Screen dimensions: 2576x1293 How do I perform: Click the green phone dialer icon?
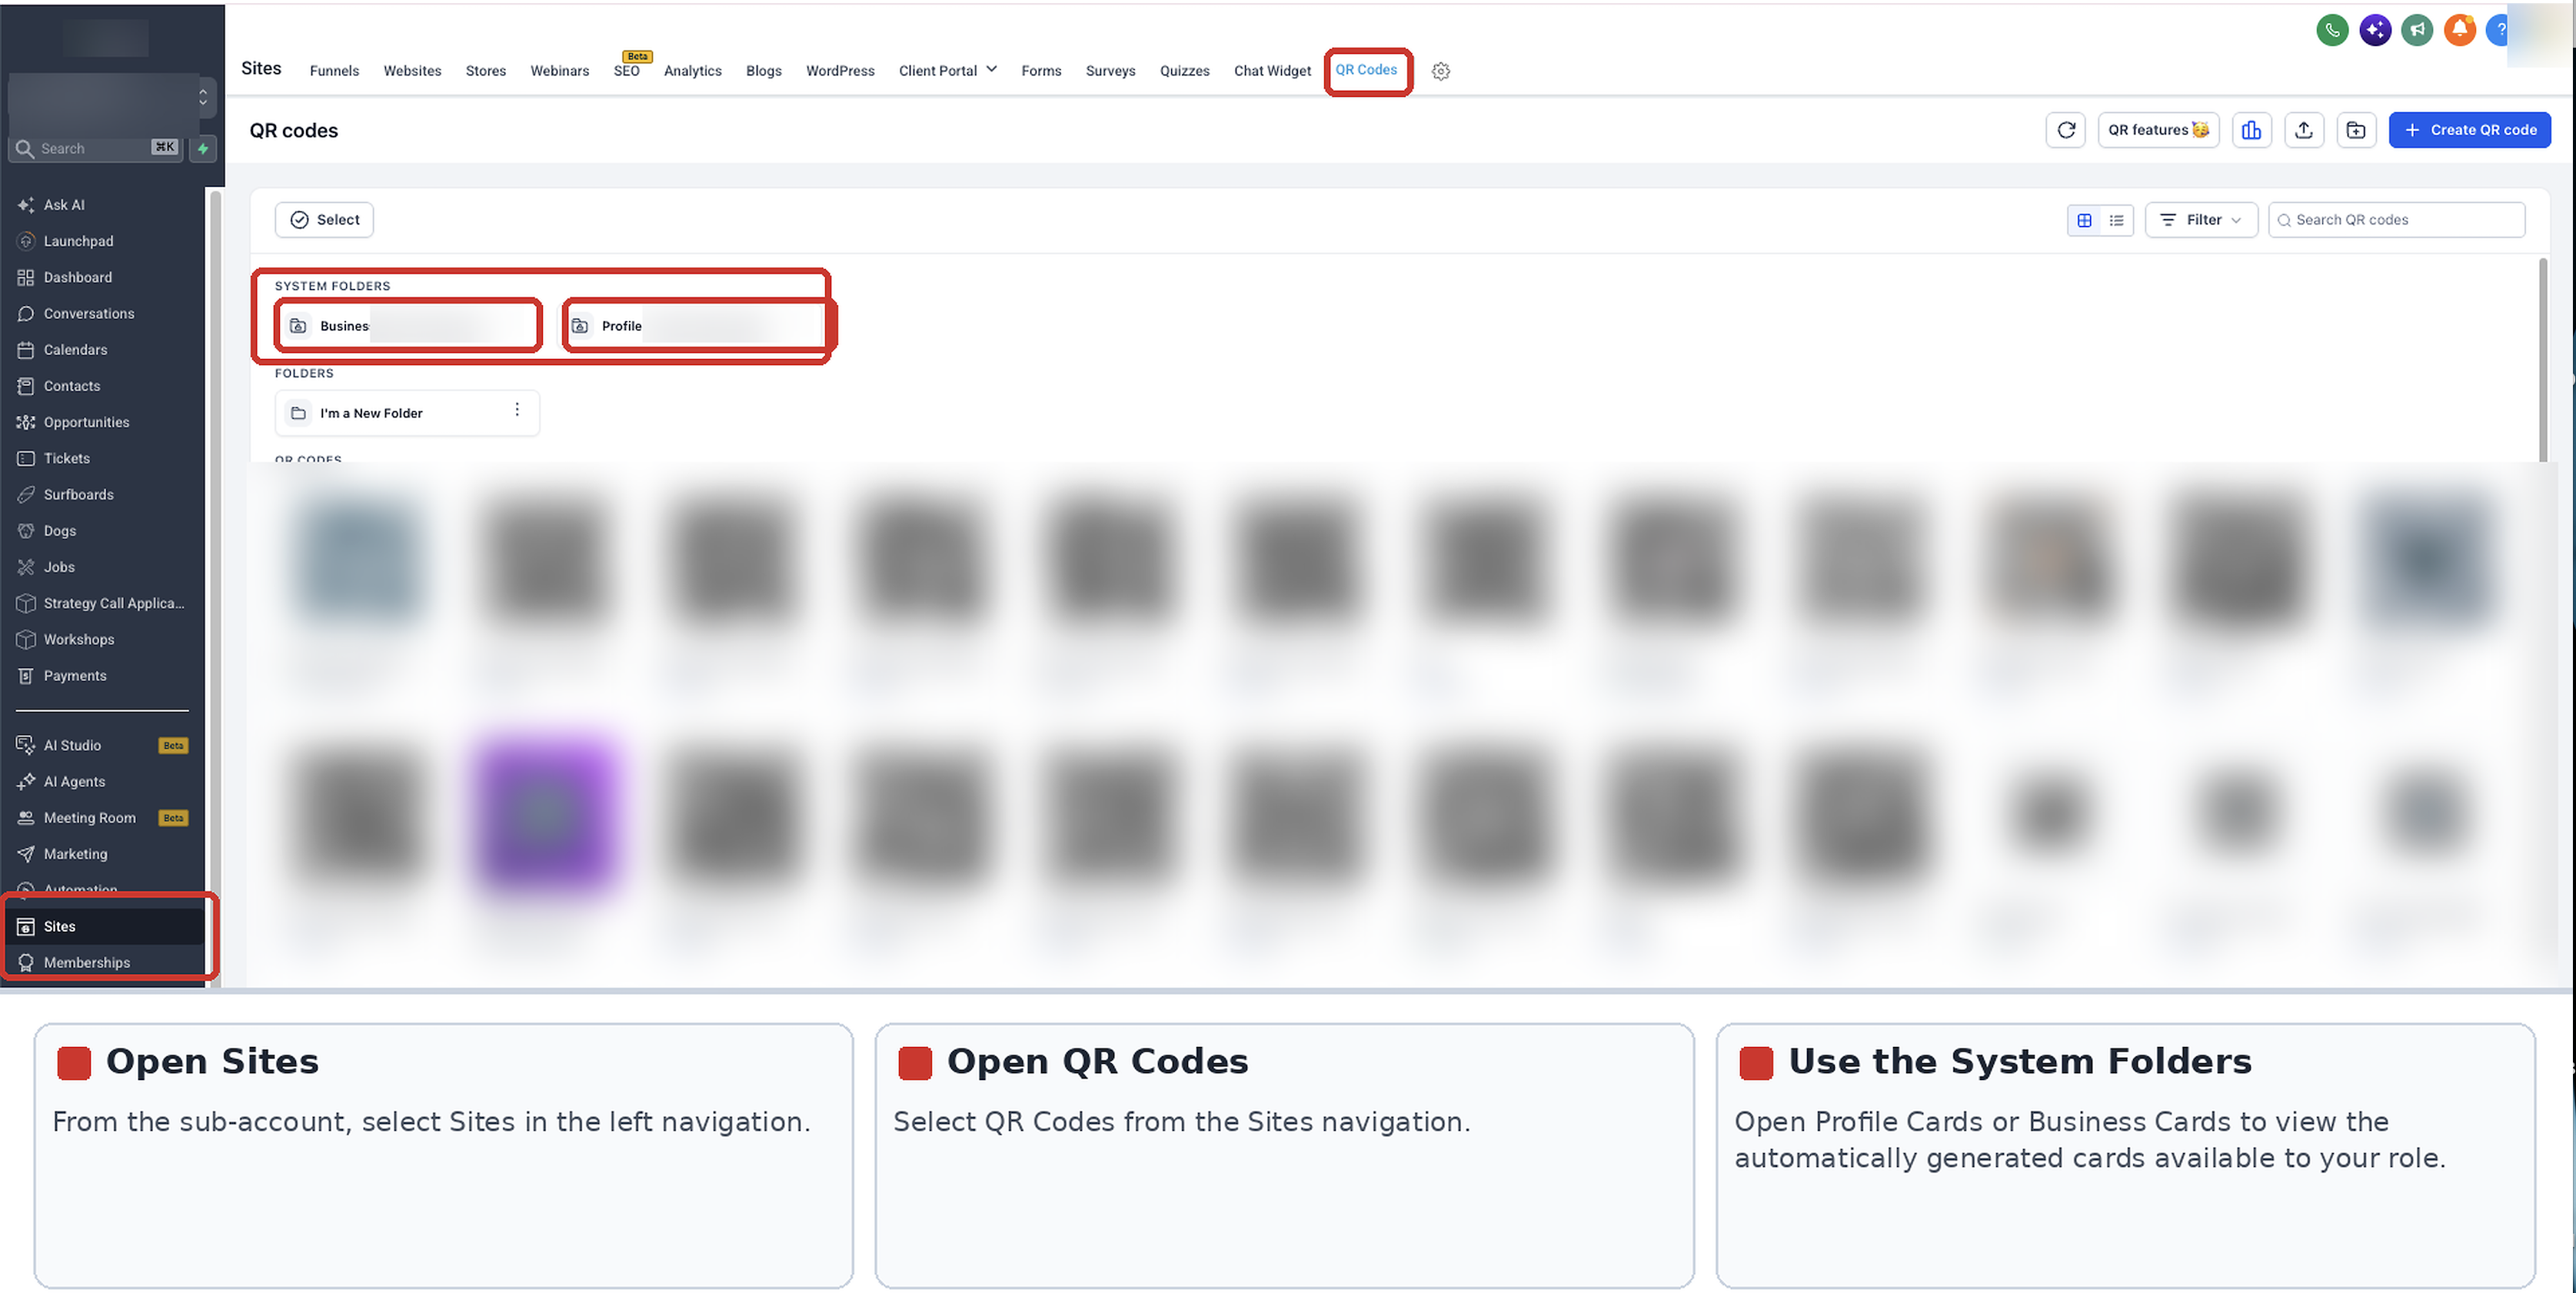click(2332, 30)
